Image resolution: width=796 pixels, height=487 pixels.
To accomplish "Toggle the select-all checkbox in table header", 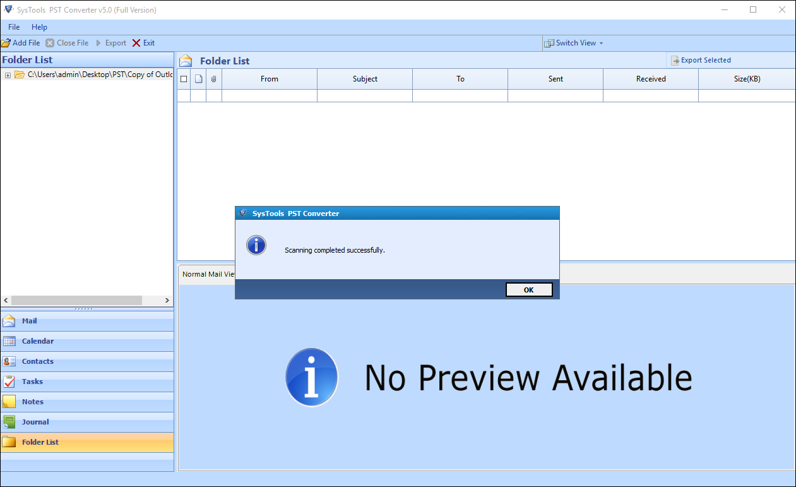I will [x=184, y=79].
